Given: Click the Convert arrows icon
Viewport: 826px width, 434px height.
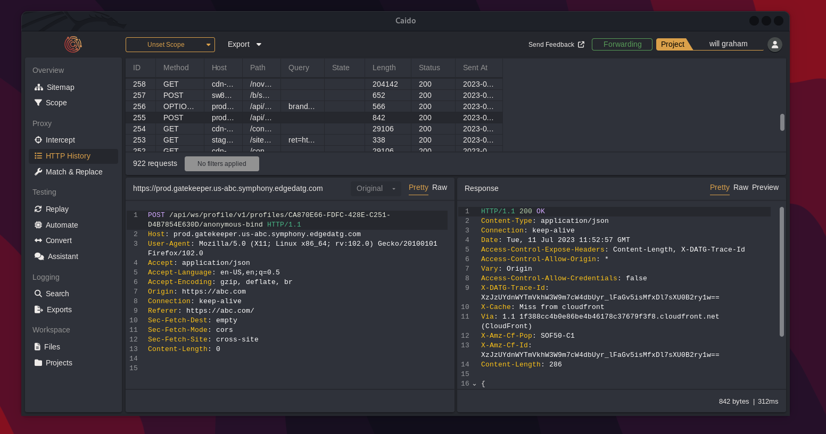Looking at the screenshot, I should (x=38, y=240).
